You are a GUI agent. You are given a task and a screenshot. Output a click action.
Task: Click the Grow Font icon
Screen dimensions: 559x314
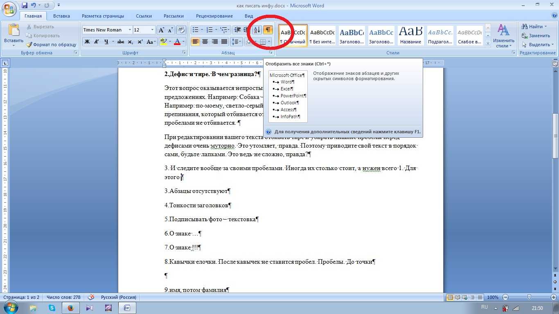point(162,30)
